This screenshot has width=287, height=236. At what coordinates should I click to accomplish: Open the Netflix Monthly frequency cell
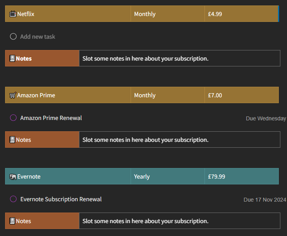pyautogui.click(x=167, y=14)
